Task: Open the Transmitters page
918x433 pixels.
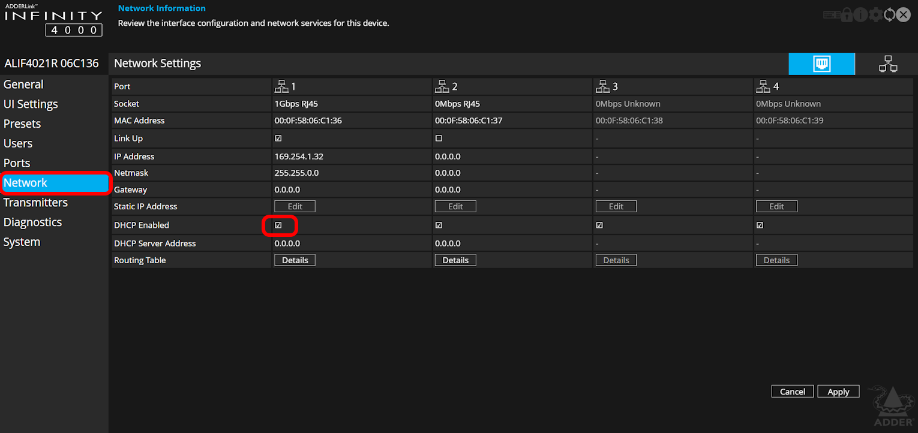Action: click(35, 203)
